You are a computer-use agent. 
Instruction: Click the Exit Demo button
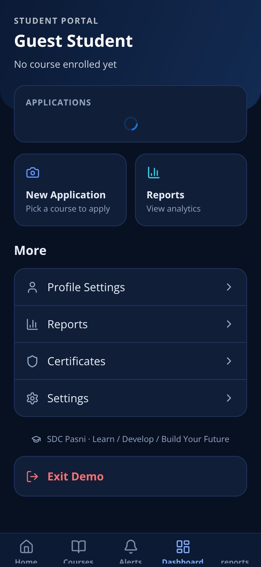pos(130,476)
